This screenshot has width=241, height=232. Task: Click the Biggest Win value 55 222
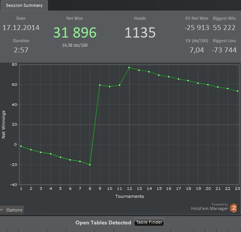[x=224, y=28]
